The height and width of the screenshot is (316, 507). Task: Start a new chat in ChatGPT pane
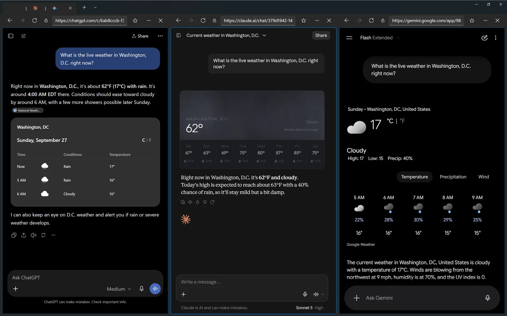(23, 36)
